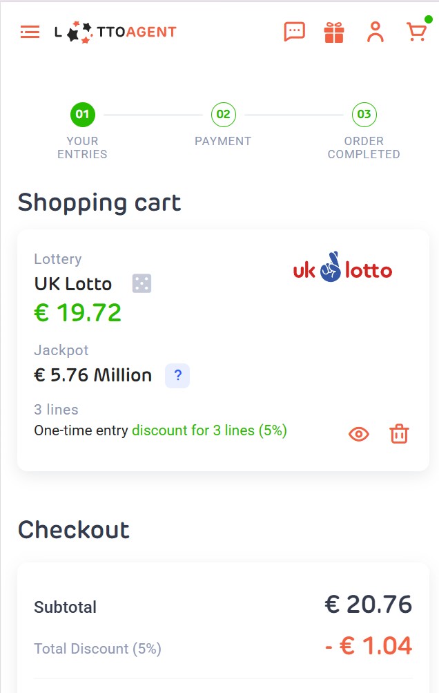Open the user account profile icon
The height and width of the screenshot is (693, 439).
pos(375,32)
